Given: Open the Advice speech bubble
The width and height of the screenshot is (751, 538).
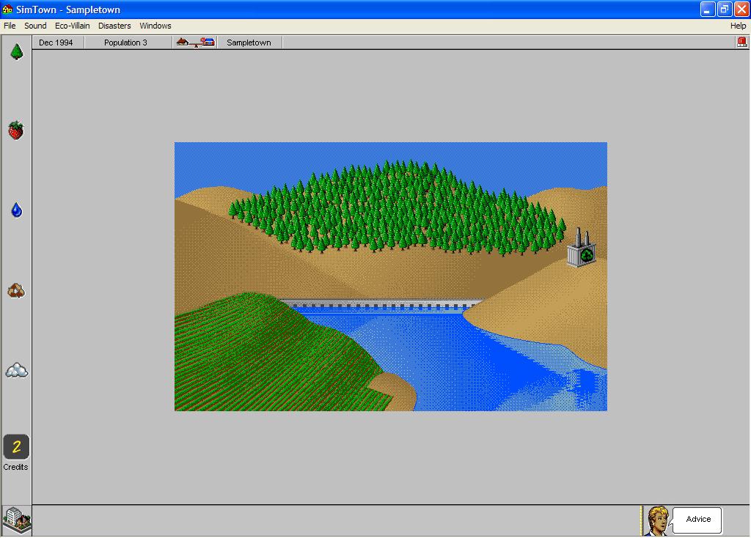Looking at the screenshot, I should click(x=697, y=520).
